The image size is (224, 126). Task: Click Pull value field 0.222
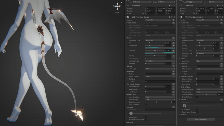pyautogui.click(x=168, y=43)
